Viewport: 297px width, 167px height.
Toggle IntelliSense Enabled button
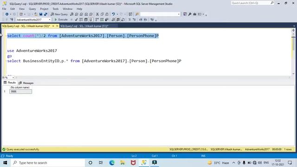coord(90,19)
